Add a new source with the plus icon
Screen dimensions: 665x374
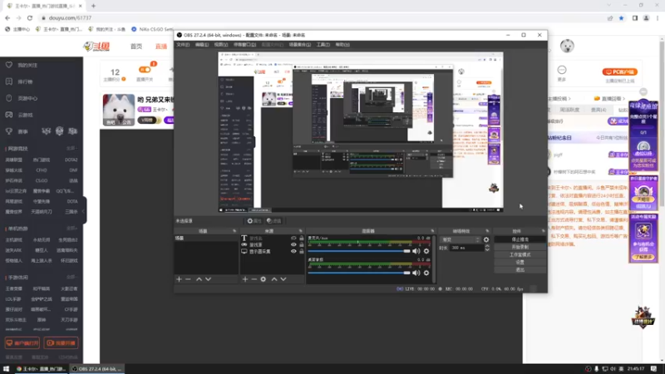(x=244, y=279)
